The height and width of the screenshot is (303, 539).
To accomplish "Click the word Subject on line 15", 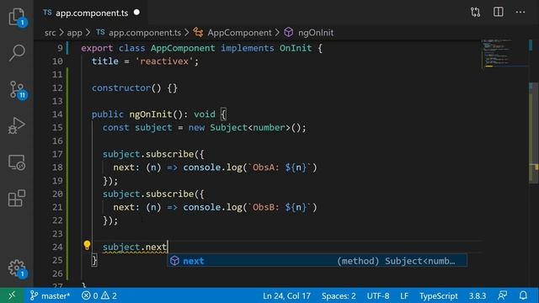I will pyautogui.click(x=228, y=127).
